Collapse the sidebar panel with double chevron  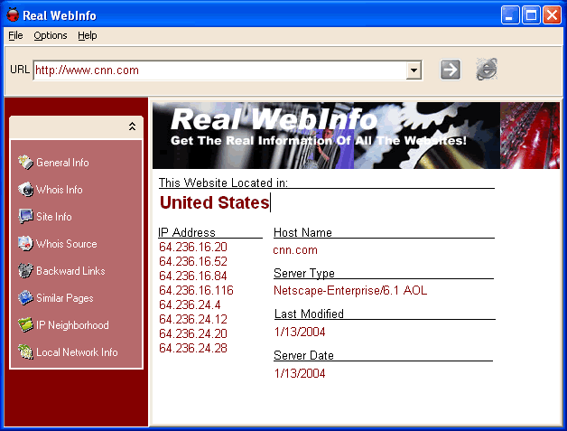coord(133,126)
